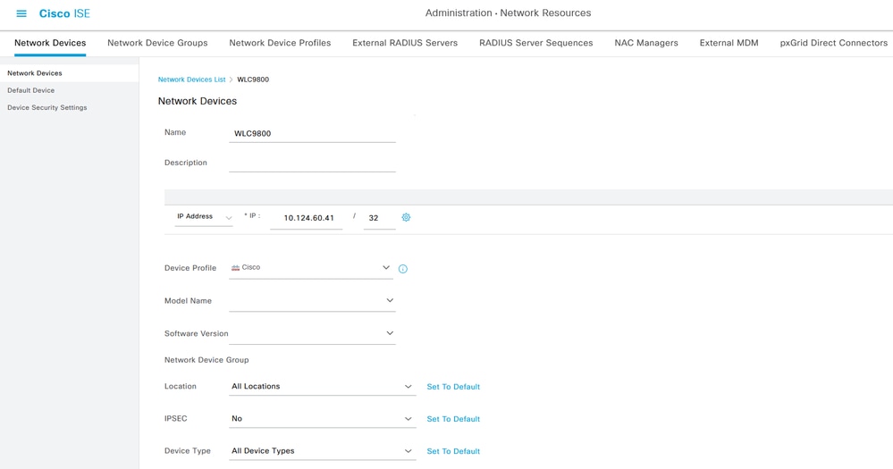
Task: Click the Network Device Group label
Action: [x=206, y=360]
